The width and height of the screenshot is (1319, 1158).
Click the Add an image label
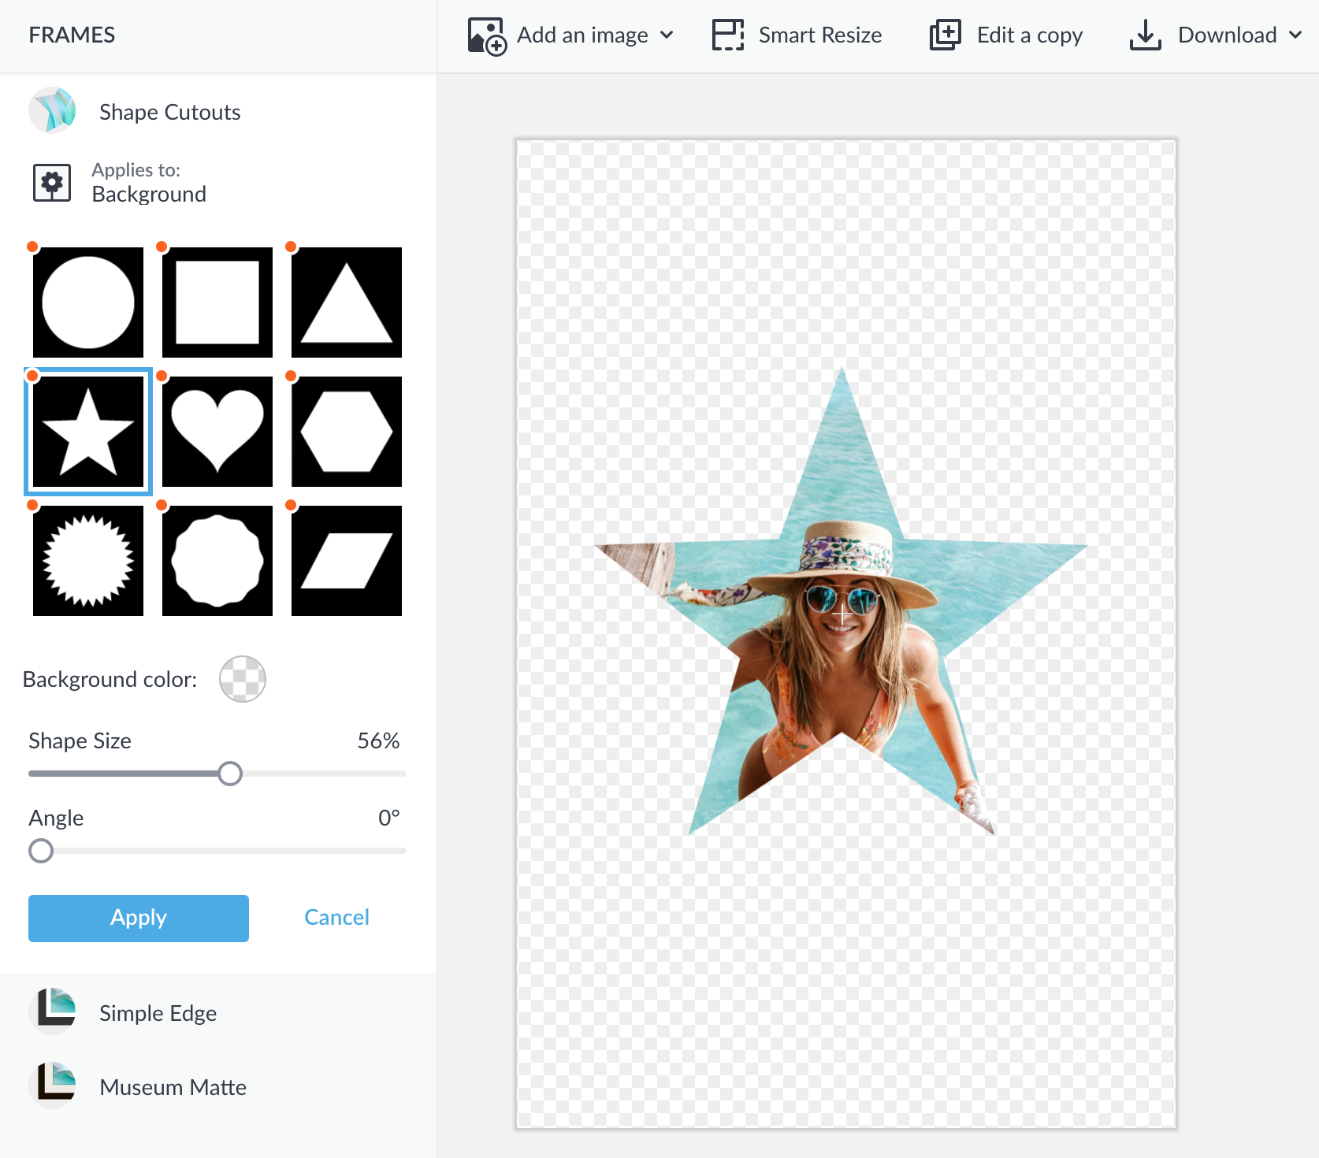[x=582, y=35]
